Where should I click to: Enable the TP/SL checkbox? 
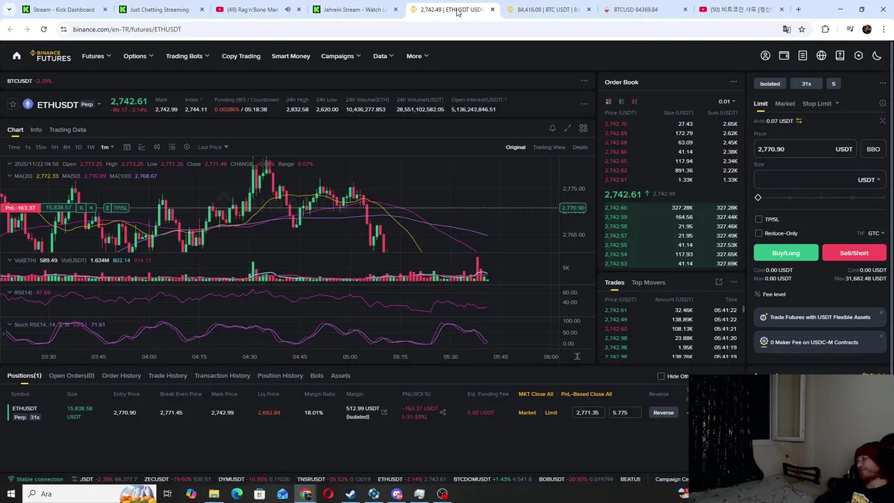pyautogui.click(x=759, y=219)
